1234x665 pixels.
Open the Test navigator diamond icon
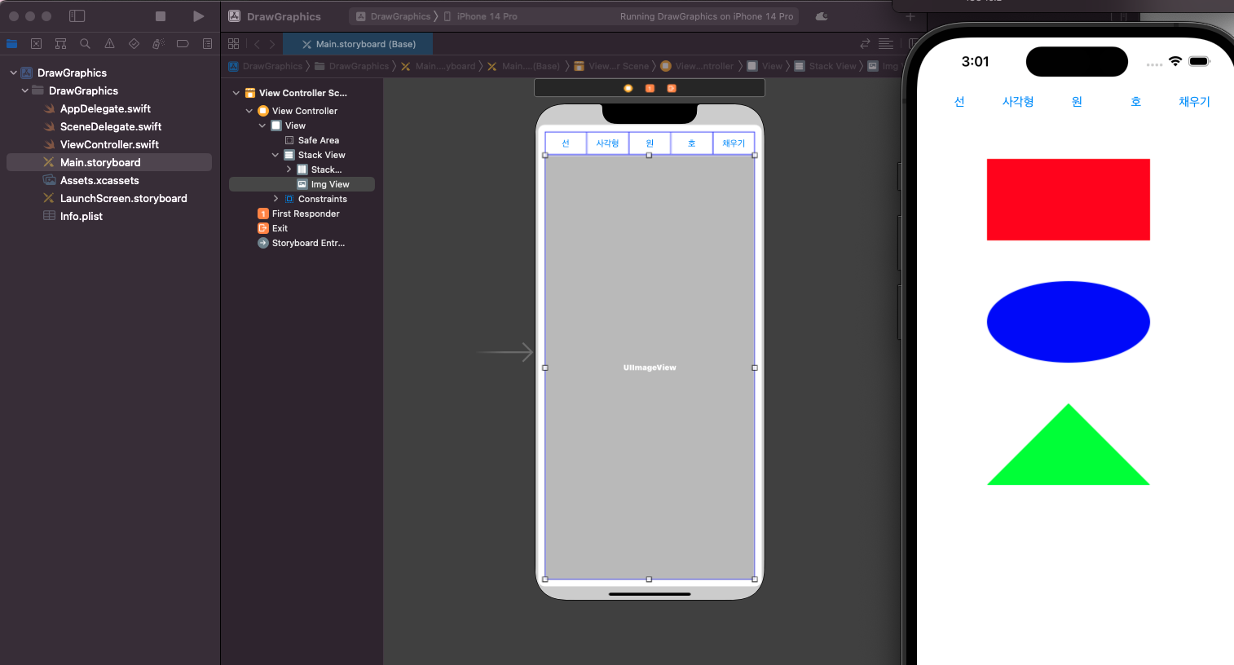pos(134,44)
